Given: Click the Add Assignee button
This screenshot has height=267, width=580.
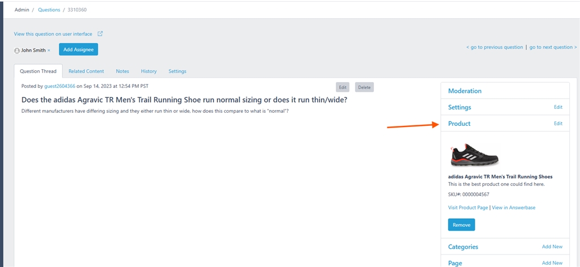Looking at the screenshot, I should click(x=78, y=50).
